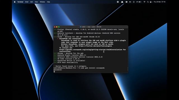Open date and time Thu 24 Mar
This screenshot has width=179, height=100.
click(x=159, y=2)
